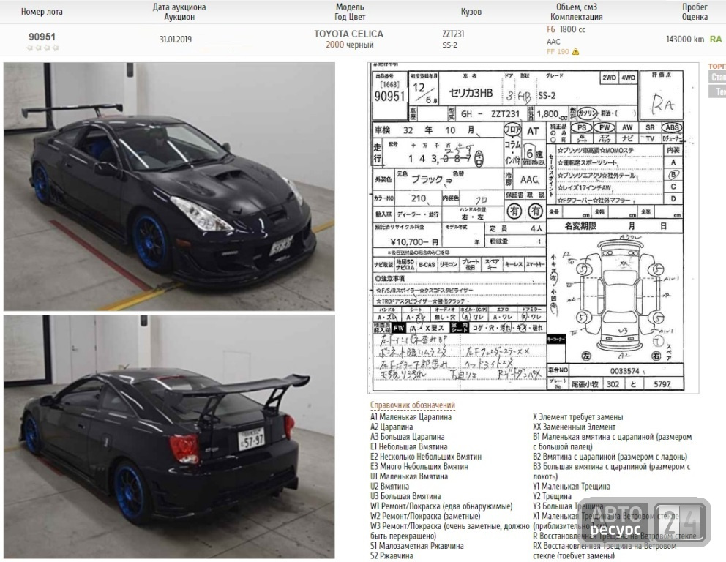Screen dimensions: 726x562
Task: Click legend row 'A2 Царапина'
Action: click(x=392, y=427)
